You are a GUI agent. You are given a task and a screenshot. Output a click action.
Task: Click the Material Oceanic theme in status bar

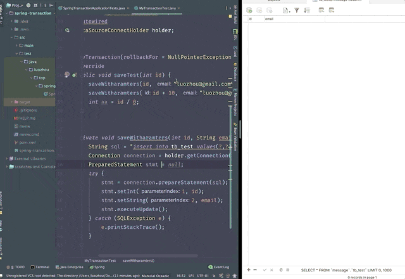pyautogui.click(x=155, y=276)
